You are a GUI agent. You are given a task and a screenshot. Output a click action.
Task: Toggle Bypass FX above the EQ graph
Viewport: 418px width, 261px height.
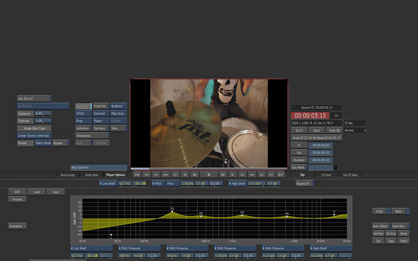point(304,183)
